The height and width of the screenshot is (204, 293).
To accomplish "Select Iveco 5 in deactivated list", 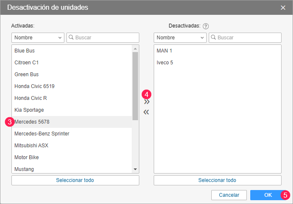I will click(165, 63).
